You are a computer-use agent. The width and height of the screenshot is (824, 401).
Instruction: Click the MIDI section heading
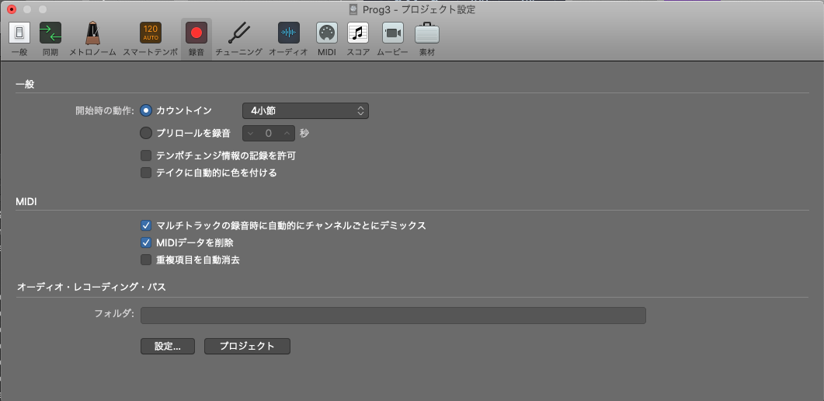pos(26,202)
